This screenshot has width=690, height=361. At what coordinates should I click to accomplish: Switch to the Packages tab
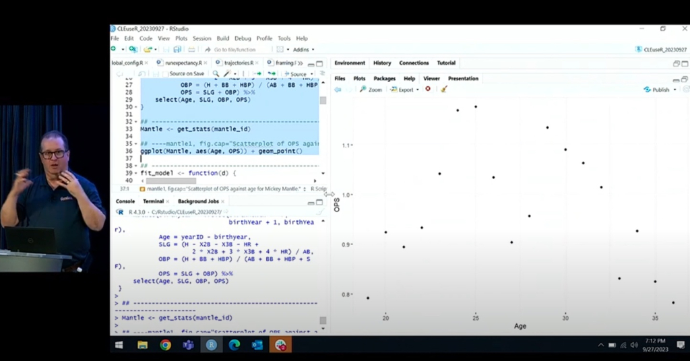[384, 78]
